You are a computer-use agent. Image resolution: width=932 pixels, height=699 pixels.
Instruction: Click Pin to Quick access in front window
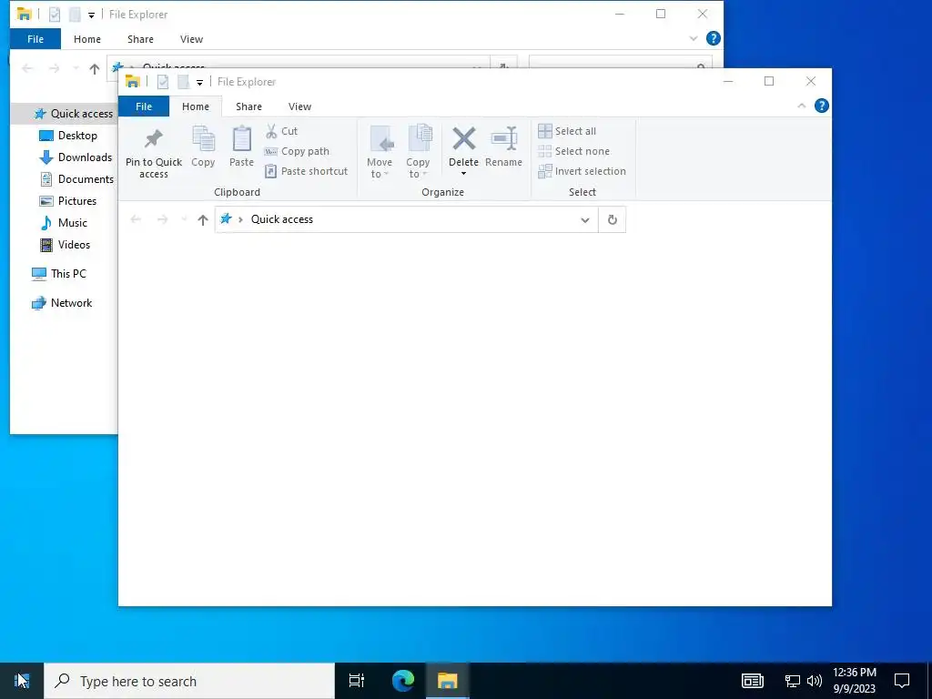(x=153, y=153)
